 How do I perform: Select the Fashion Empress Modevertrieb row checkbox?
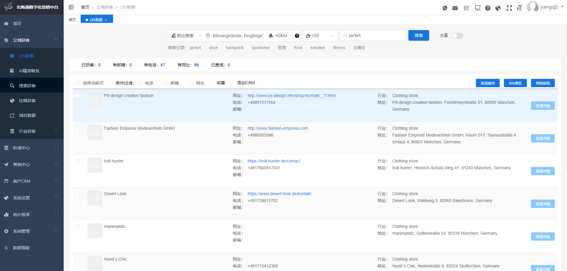(x=78, y=129)
